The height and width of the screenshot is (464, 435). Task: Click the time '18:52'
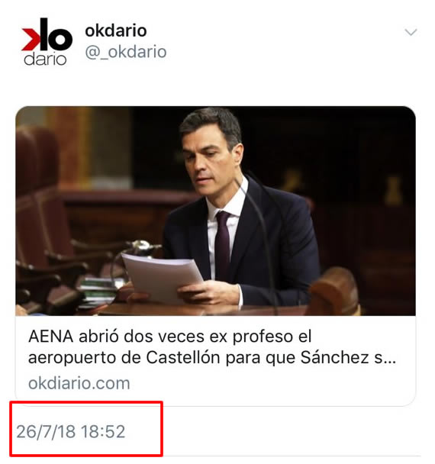click(103, 431)
